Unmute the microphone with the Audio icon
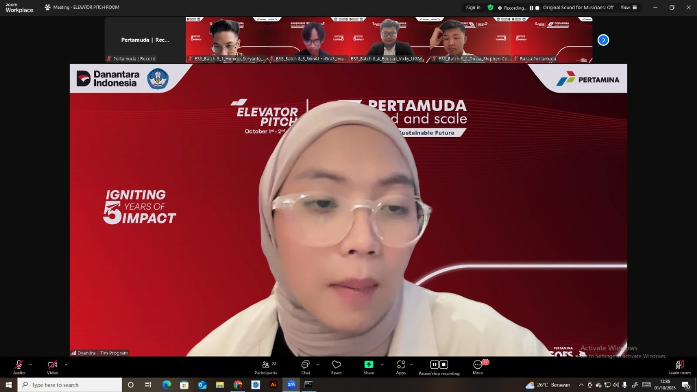Image resolution: width=697 pixels, height=392 pixels. pyautogui.click(x=19, y=365)
